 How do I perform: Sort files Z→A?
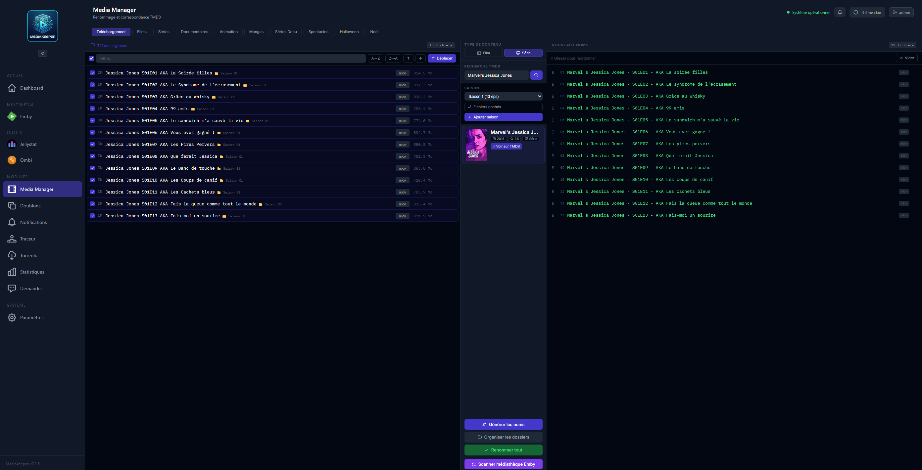tap(393, 58)
